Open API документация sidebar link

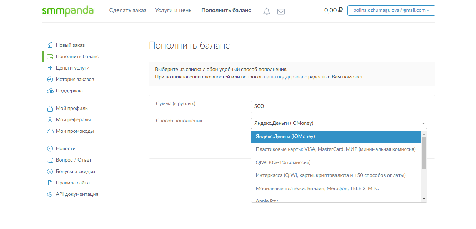pyautogui.click(x=77, y=194)
